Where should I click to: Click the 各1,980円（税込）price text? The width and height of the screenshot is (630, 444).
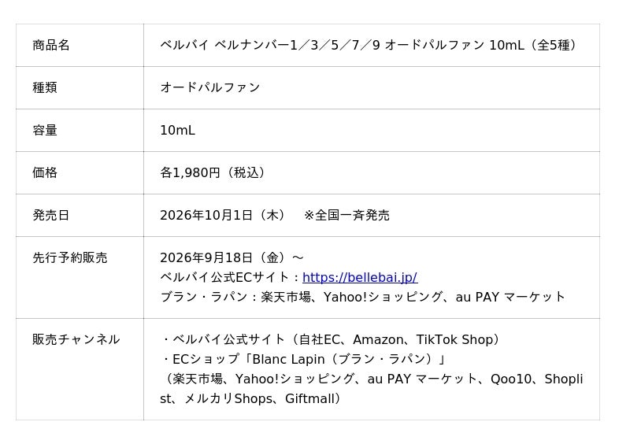pos(213,172)
